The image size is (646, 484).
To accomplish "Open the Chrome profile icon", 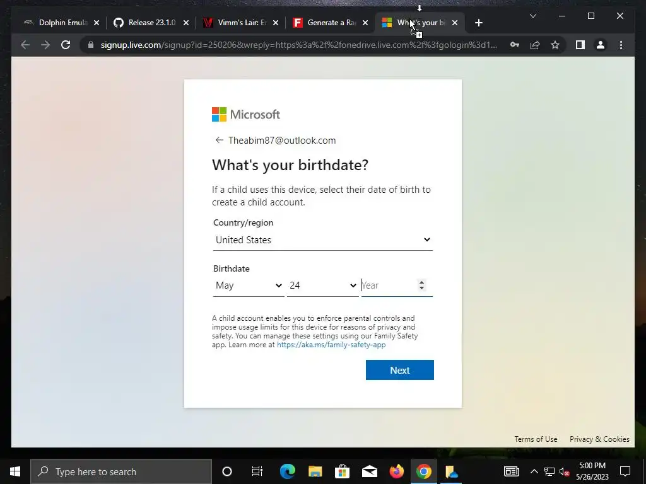I will [x=601, y=45].
